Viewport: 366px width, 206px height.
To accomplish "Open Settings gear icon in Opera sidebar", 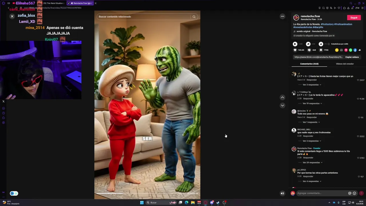I will 3,123.
